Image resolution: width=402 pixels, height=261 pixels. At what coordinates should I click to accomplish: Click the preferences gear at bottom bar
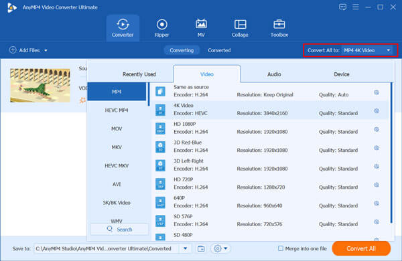(x=217, y=248)
